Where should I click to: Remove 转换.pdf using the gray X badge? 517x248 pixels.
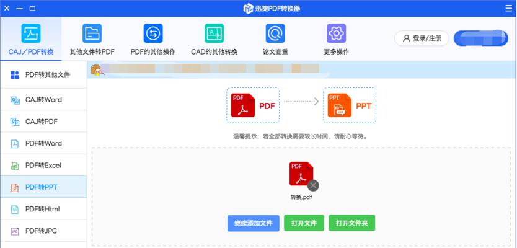(x=313, y=185)
